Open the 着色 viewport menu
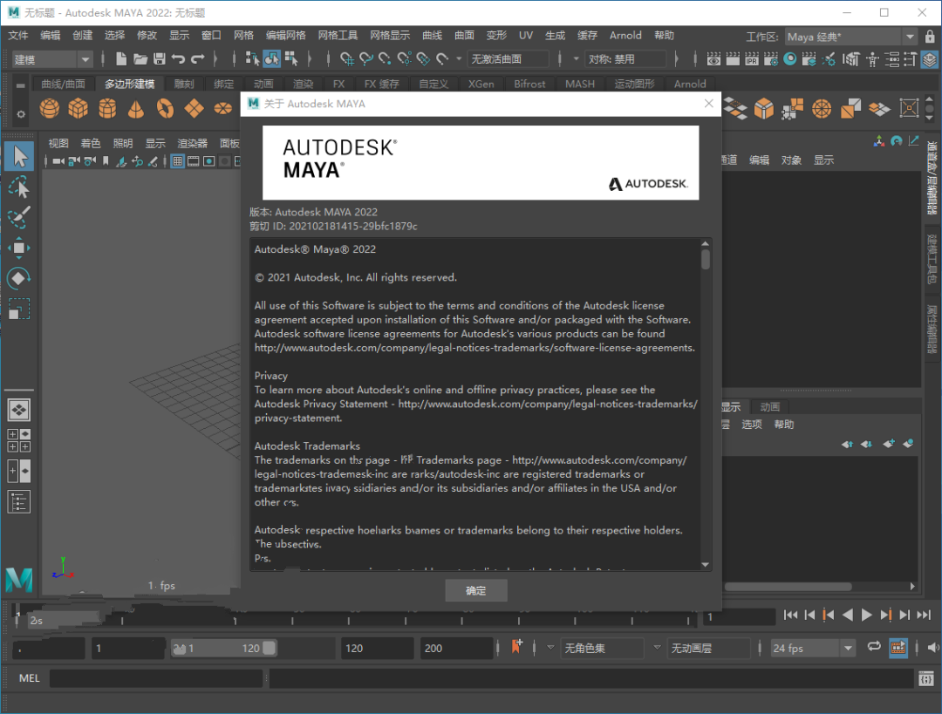 pyautogui.click(x=91, y=143)
